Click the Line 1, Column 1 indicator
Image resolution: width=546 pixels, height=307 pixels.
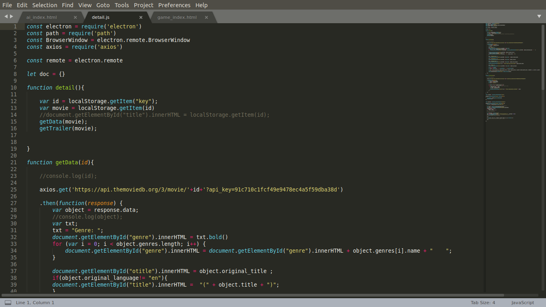[35, 303]
